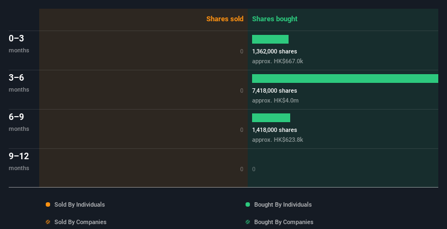447x229 pixels.
Task: Click the 3–6 months row label
Action: pyautogui.click(x=19, y=83)
